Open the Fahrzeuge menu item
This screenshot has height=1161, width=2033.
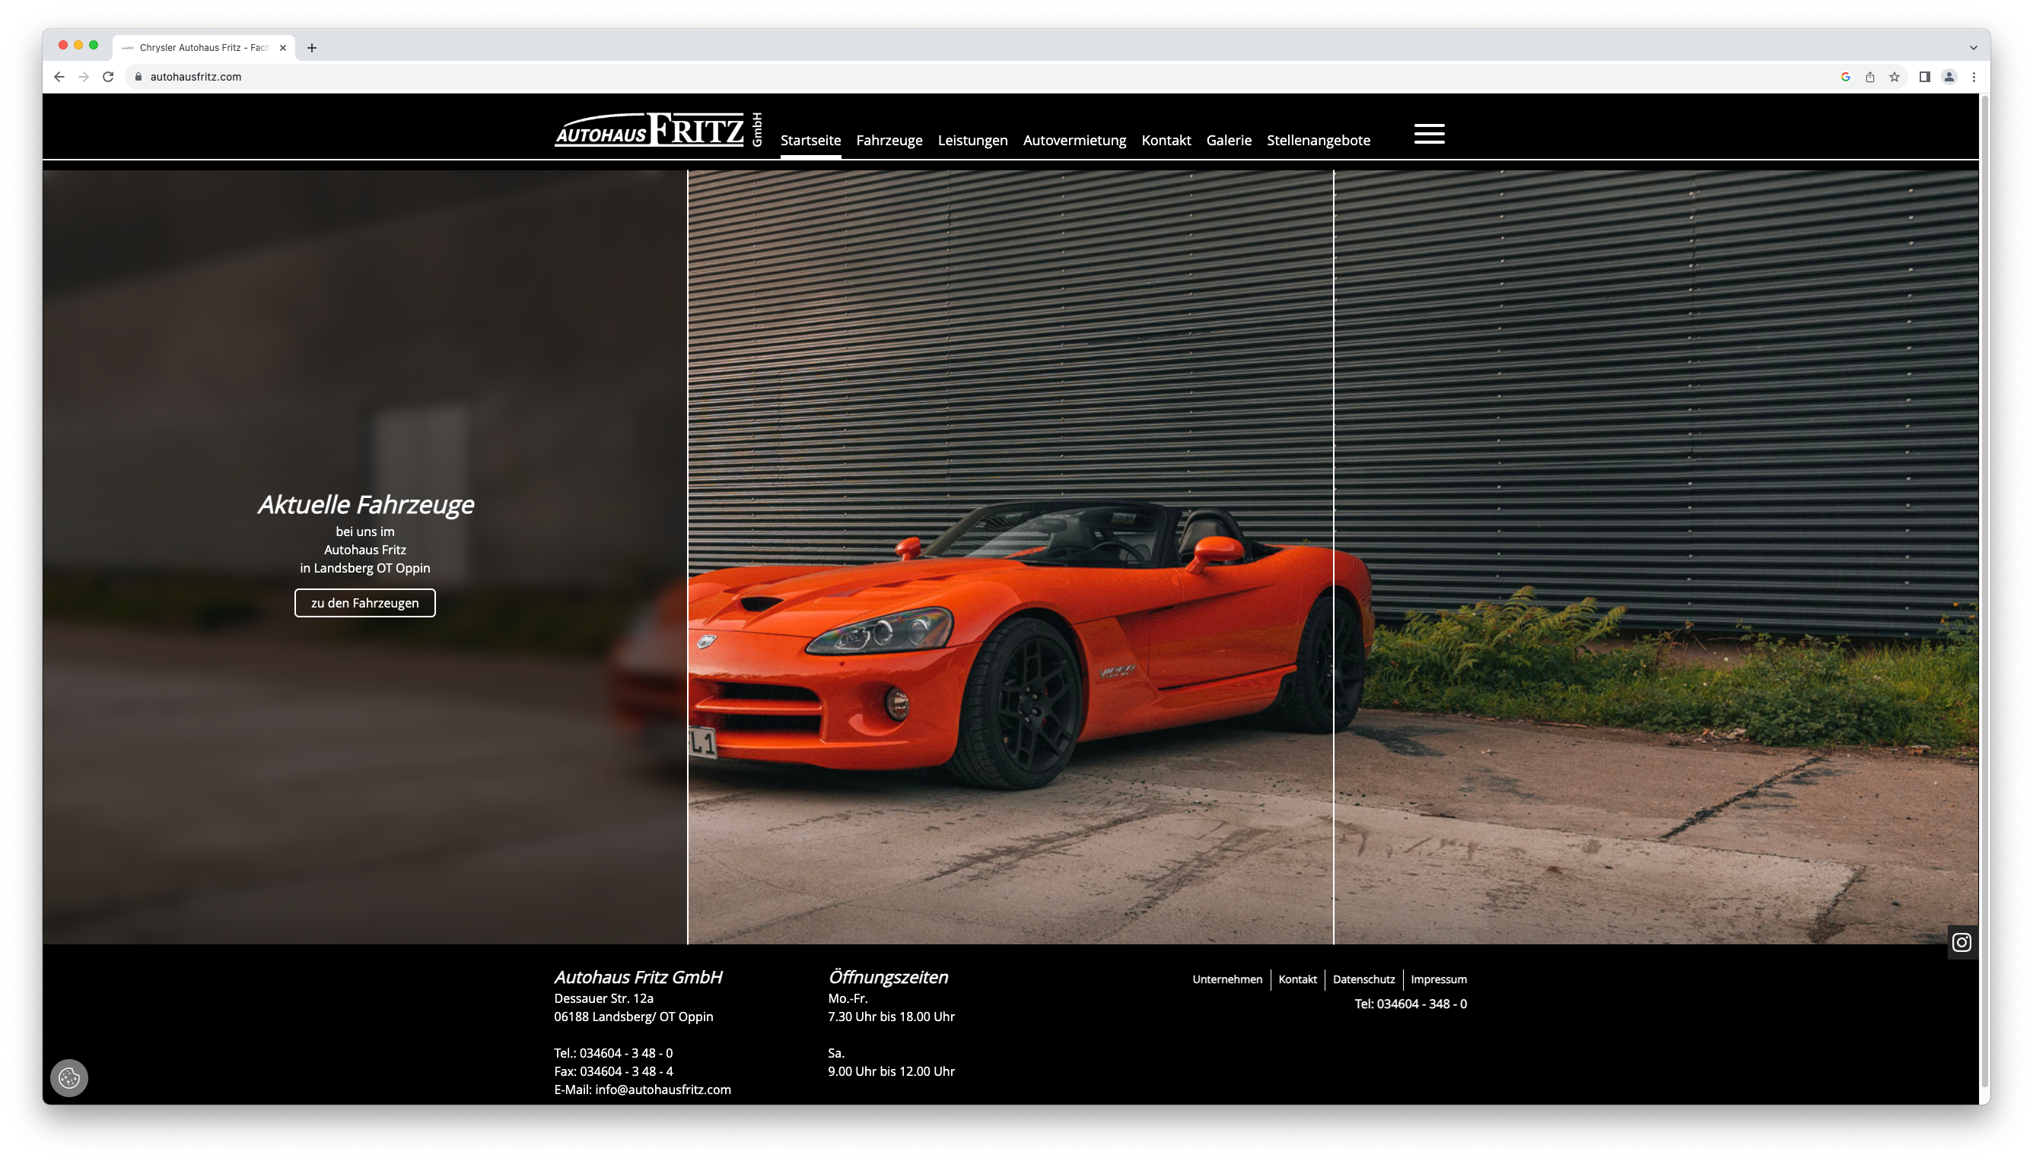pyautogui.click(x=889, y=141)
